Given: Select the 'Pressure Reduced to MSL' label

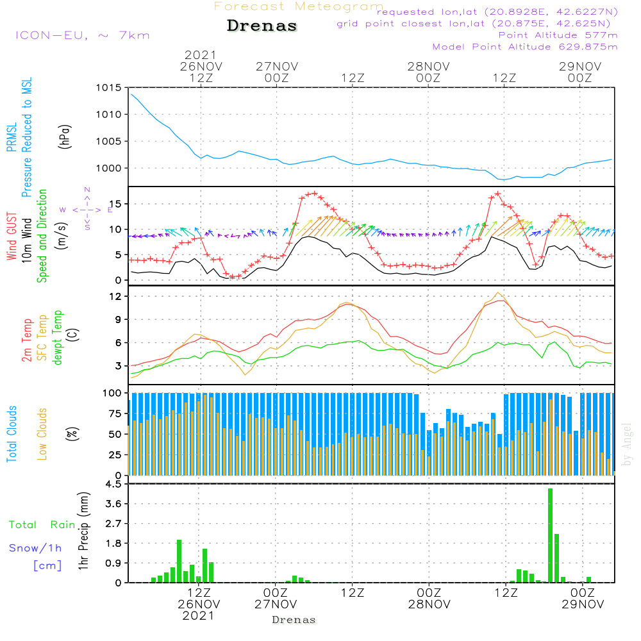Looking at the screenshot, I should [26, 137].
